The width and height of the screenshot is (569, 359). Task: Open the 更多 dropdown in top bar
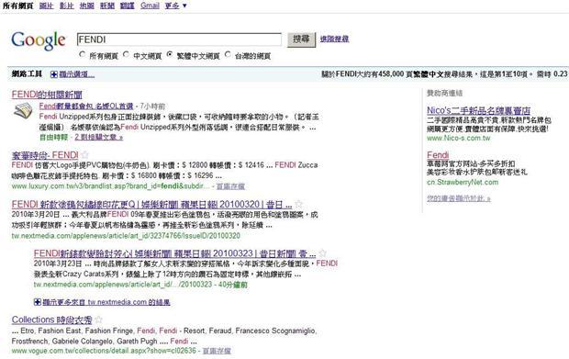175,6
